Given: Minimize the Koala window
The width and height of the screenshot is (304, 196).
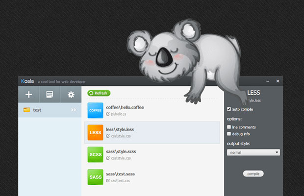Looking at the screenshot, I should 268,81.
